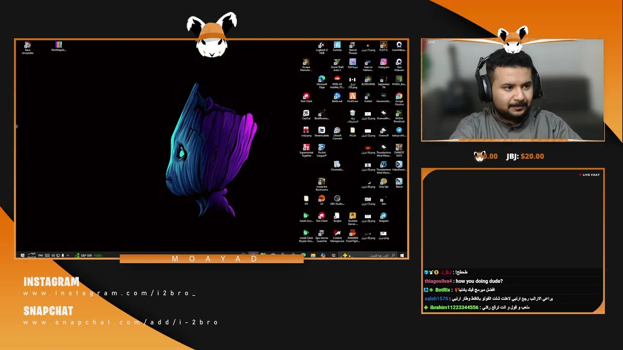Open the Revo Uninstaller desktop icon
623x350 pixels.
click(28, 48)
